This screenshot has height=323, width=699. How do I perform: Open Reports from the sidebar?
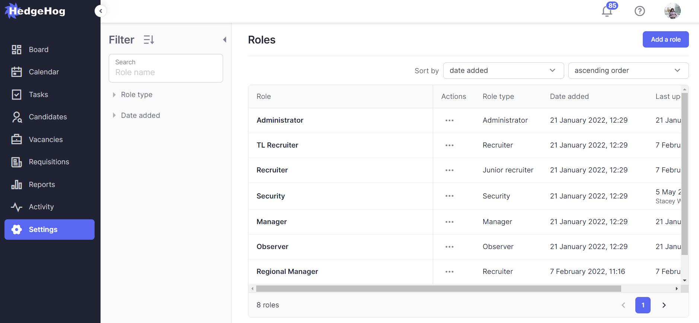pos(42,185)
